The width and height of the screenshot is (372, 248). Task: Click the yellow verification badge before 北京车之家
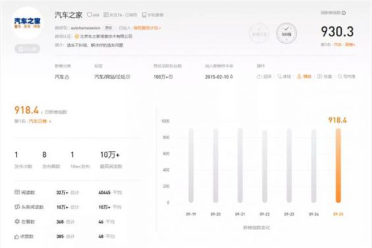(x=76, y=36)
